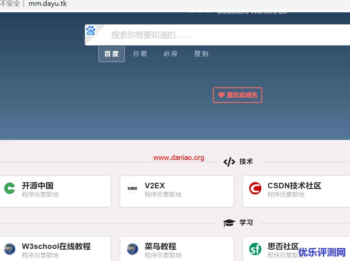Click the globe icon beside W3school
Image resolution: width=350 pixels, height=261 pixels.
(10, 249)
